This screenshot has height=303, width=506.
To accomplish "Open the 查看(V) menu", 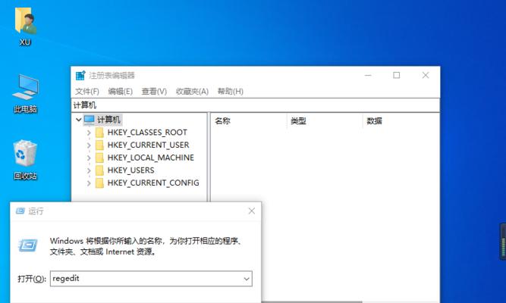I will 154,92.
